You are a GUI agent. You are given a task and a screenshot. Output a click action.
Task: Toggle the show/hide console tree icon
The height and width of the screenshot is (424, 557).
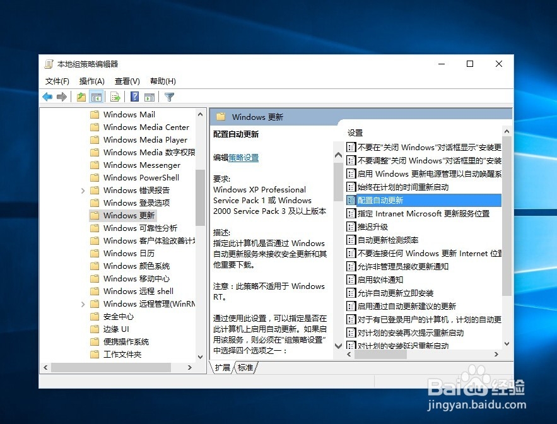pyautogui.click(x=97, y=97)
